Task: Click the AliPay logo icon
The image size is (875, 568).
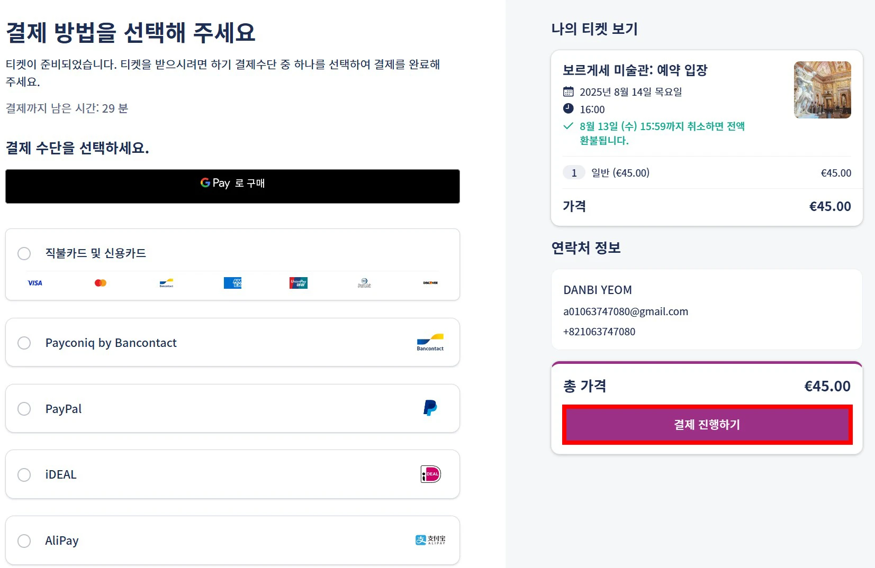Action: coord(430,540)
